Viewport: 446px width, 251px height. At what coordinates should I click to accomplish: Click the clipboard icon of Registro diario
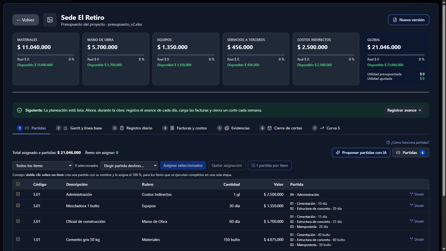pos(122,128)
